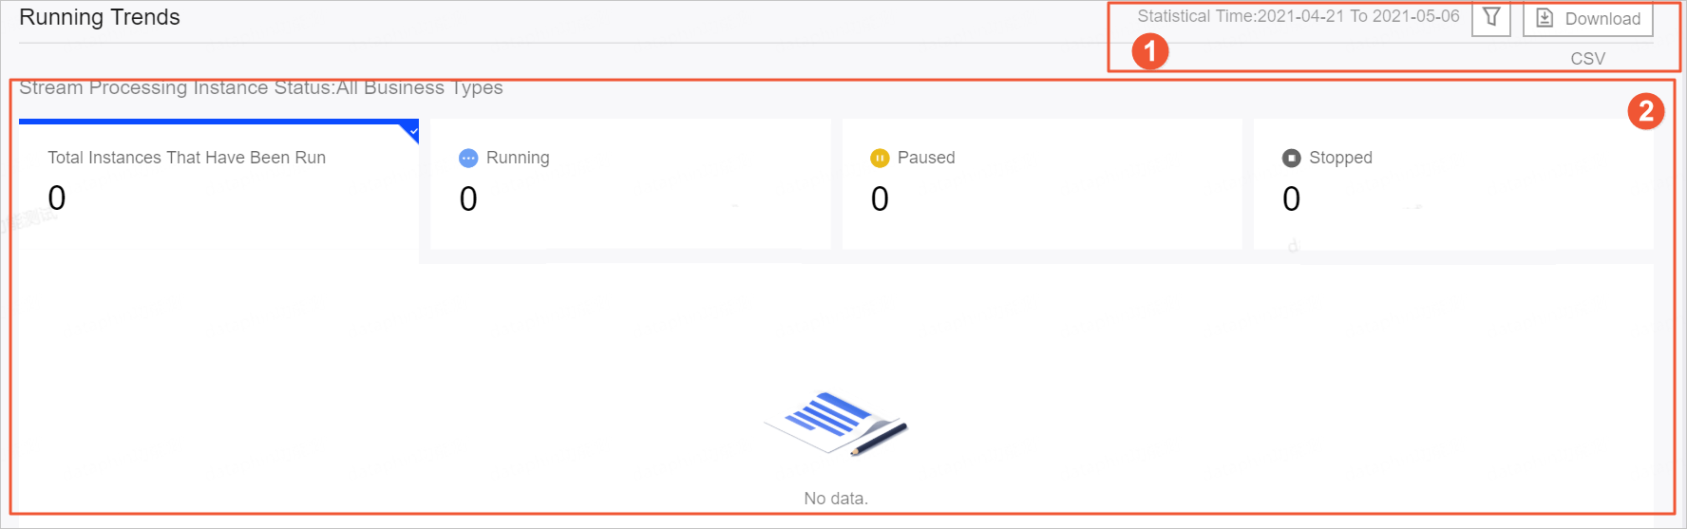Click the gray Stopped status icon

(1291, 159)
